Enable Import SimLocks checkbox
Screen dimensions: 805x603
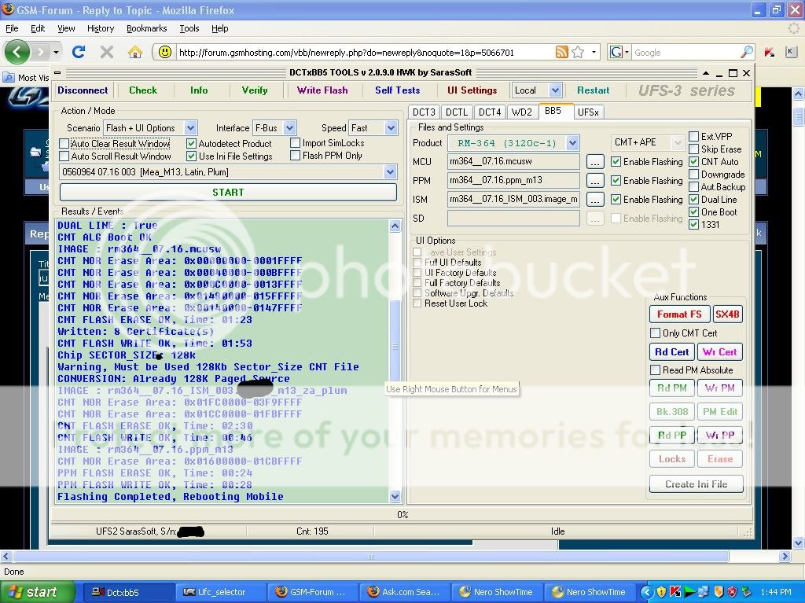click(x=296, y=143)
